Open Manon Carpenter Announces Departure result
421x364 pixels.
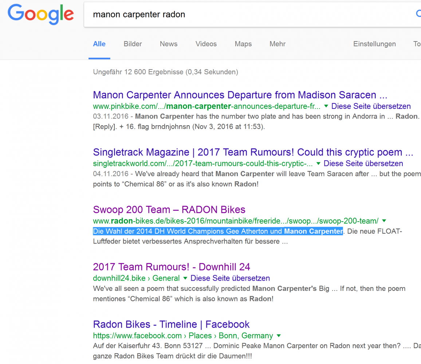click(x=240, y=95)
